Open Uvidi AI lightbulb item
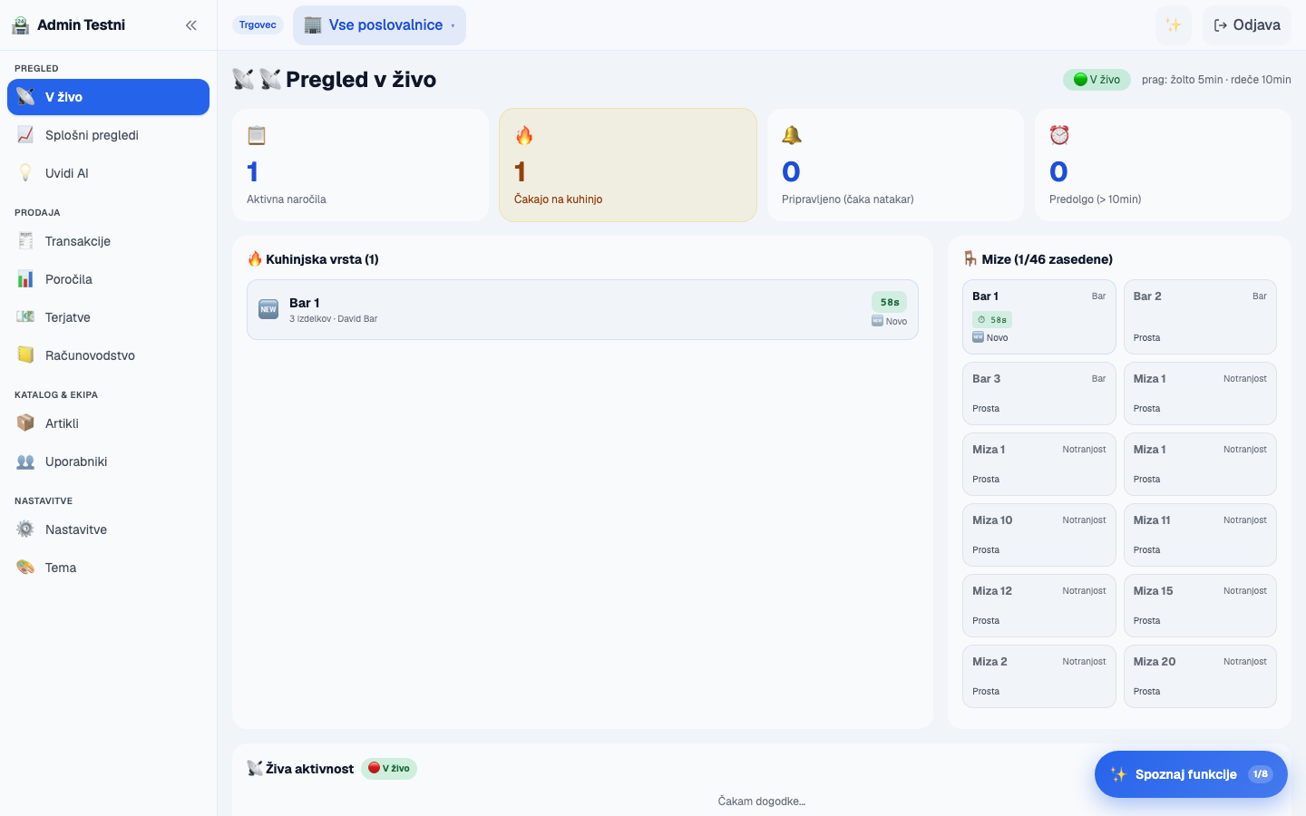The width and height of the screenshot is (1306, 816). tap(108, 173)
